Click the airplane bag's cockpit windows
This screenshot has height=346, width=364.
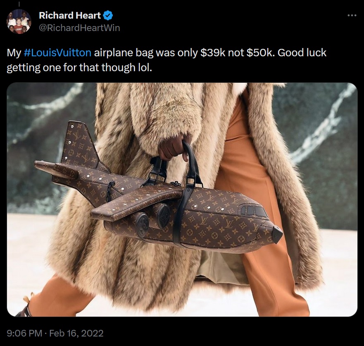(x=254, y=210)
